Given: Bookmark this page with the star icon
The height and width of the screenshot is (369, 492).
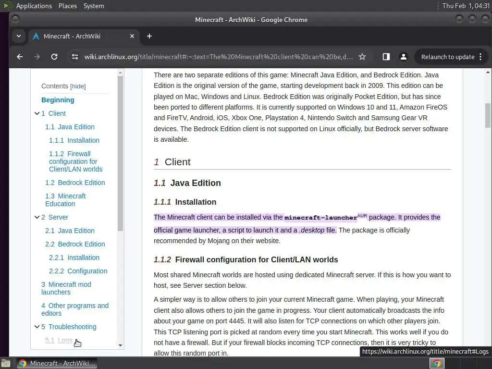Looking at the screenshot, I should (362, 57).
